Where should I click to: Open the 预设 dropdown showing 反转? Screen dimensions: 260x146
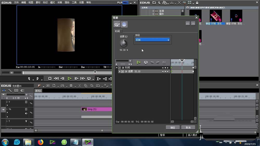(x=153, y=40)
